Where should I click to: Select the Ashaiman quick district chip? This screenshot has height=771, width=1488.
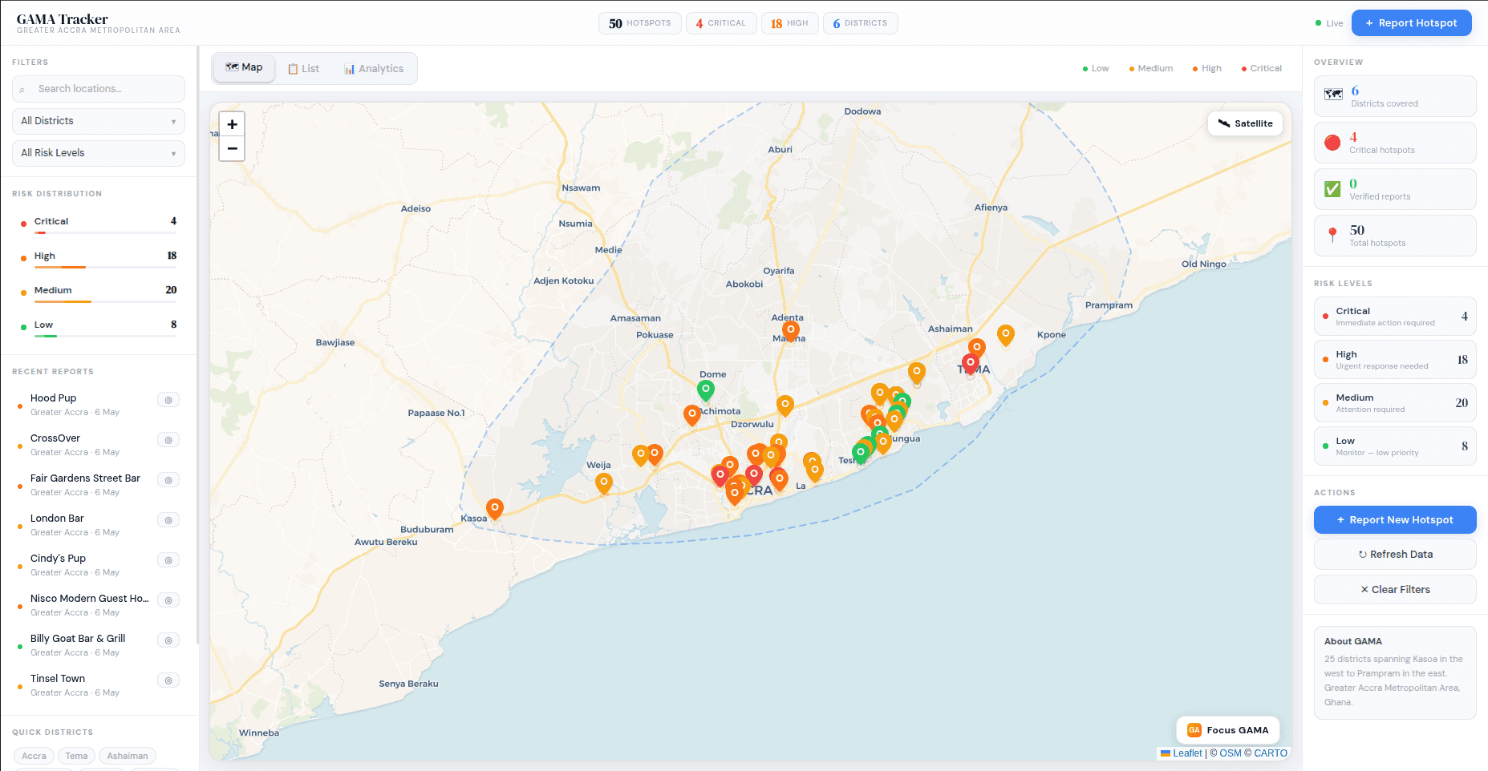(128, 756)
